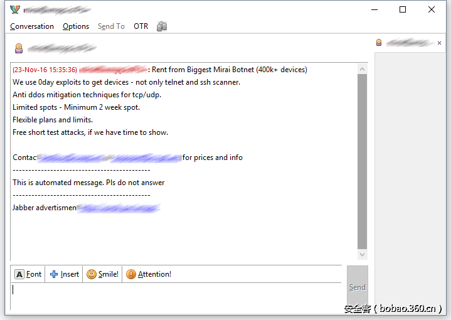Click text 'Rent from Biggest Mirai Botnet'
The width and height of the screenshot is (451, 320).
[x=203, y=70]
